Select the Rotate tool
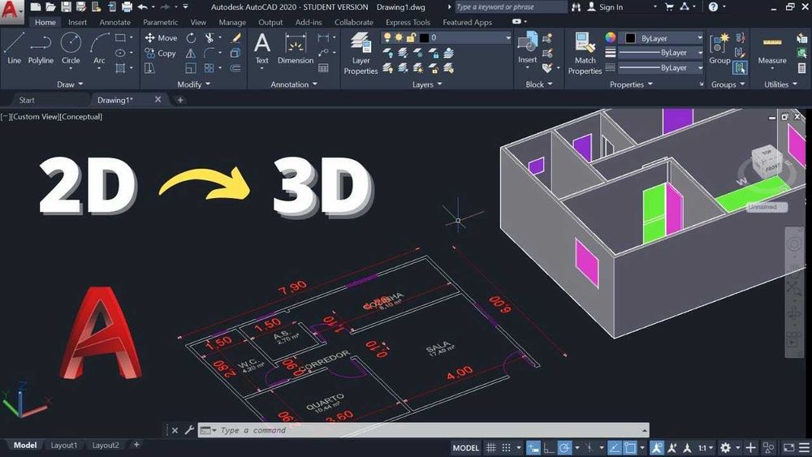The width and height of the screenshot is (812, 457). (x=191, y=38)
